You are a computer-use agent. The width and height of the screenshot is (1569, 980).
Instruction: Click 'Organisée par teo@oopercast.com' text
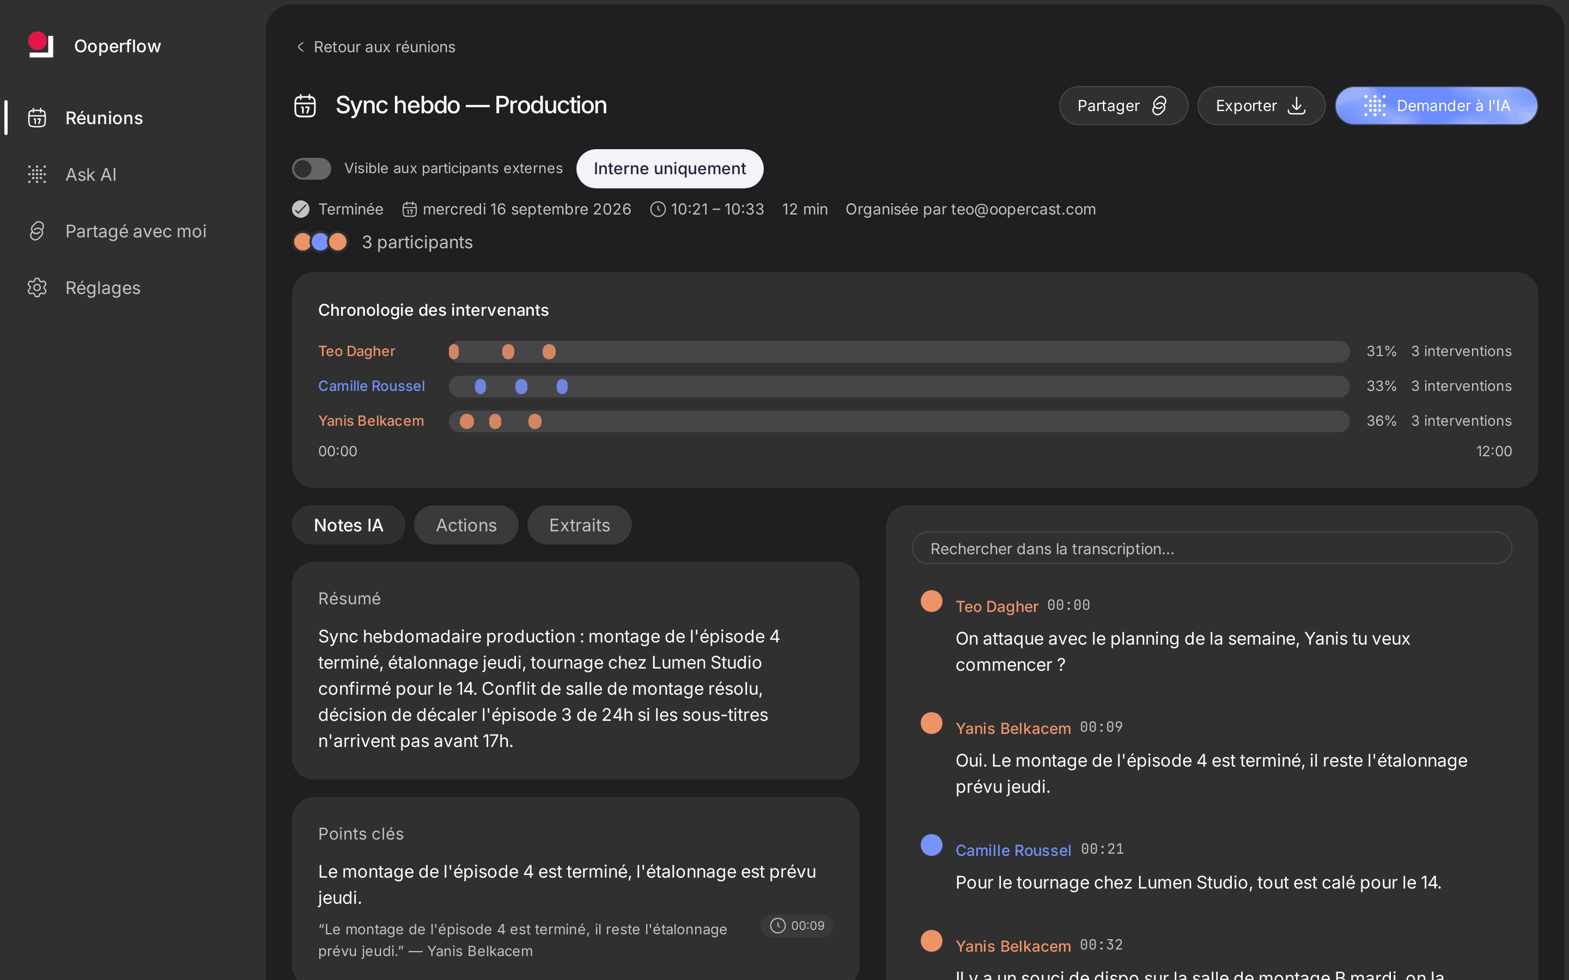[971, 210]
